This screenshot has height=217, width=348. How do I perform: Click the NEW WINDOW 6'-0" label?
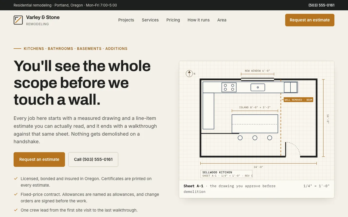pyautogui.click(x=257, y=71)
